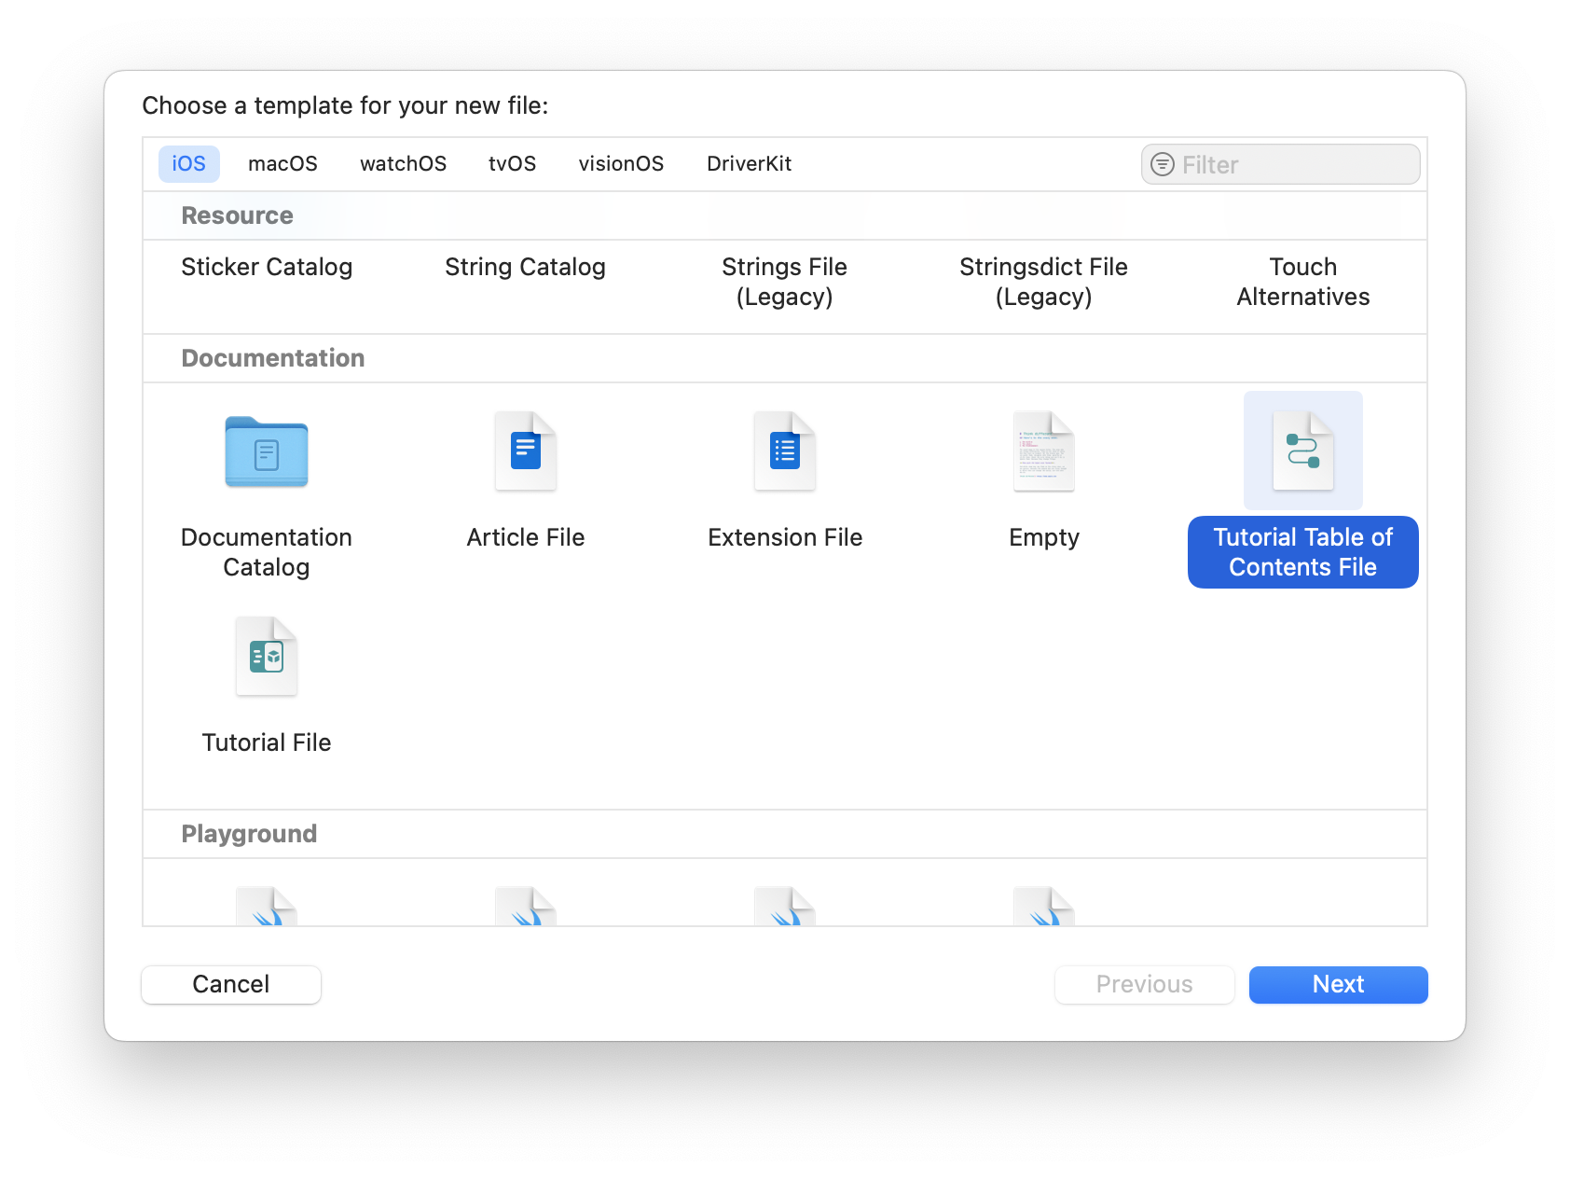Click the disabled Previous button
Viewport: 1570px width, 1179px height.
click(1144, 984)
